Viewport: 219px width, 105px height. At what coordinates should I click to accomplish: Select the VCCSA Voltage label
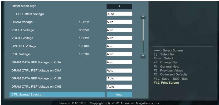[x=23, y=30]
